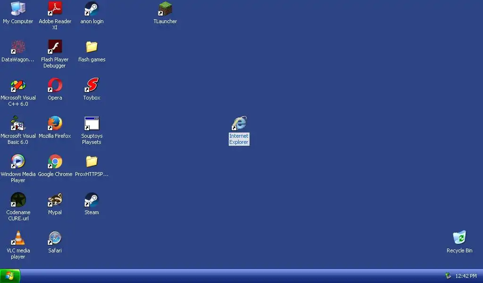
Task: Click the Toybox shortcut icon
Action: click(x=92, y=85)
